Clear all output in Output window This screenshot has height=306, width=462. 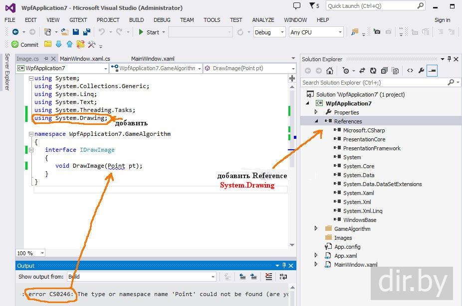pos(269,277)
